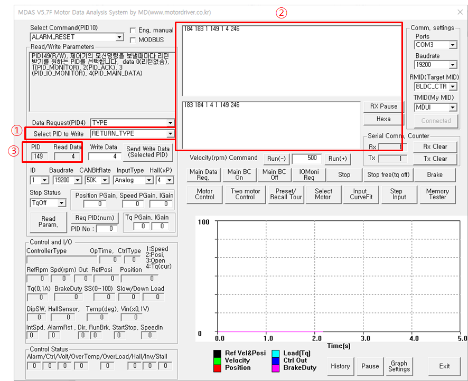
Task: Click the magenta BrakeDuty legend swatch
Action: [x=276, y=368]
